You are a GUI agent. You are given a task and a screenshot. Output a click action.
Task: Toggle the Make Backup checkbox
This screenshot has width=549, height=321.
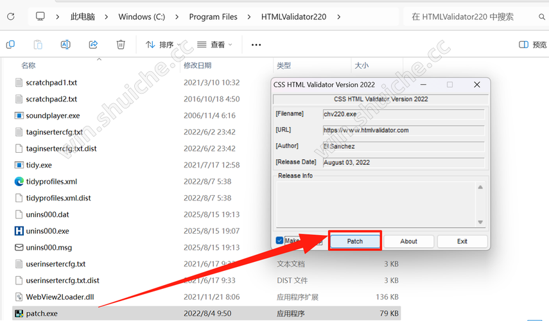pos(279,241)
